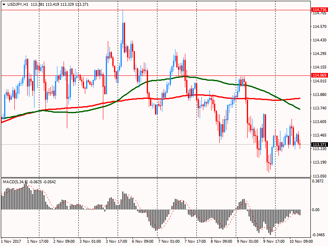Click the 9 Nov 01:00 time label

click(248, 241)
